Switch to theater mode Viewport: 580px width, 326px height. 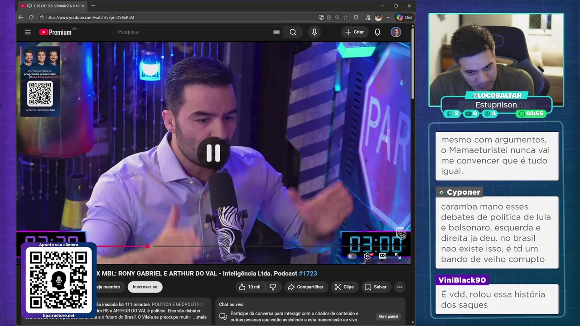(x=382, y=256)
